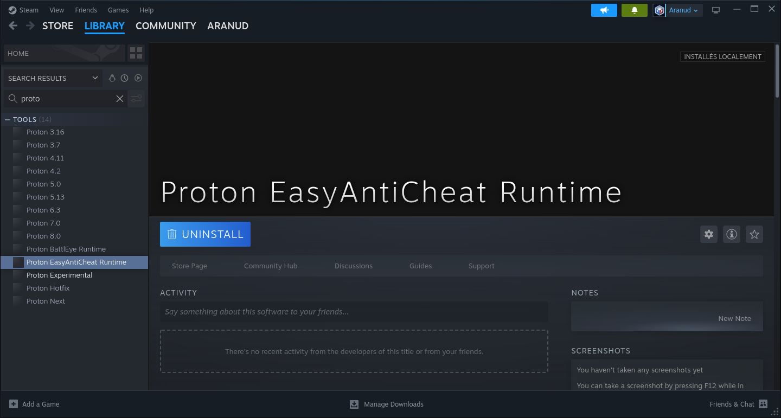Image resolution: width=781 pixels, height=418 pixels.
Task: Click the Manage Downloads arrow icon
Action: click(x=354, y=404)
